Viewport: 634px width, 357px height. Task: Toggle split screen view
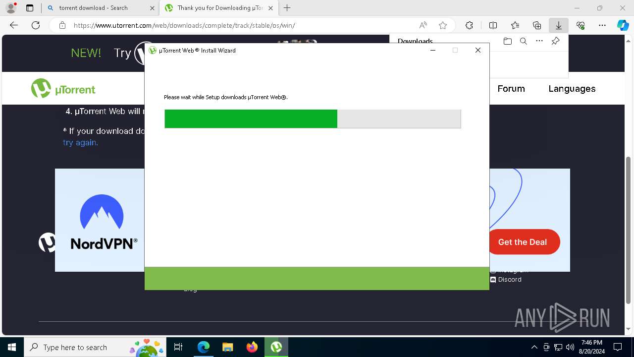pos(493,25)
